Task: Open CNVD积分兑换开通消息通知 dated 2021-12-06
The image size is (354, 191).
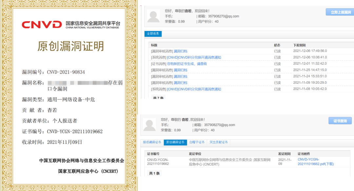Action: coord(194,57)
